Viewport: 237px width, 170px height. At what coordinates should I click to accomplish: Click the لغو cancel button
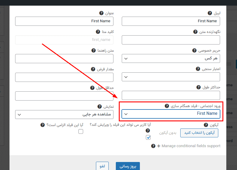102,166
